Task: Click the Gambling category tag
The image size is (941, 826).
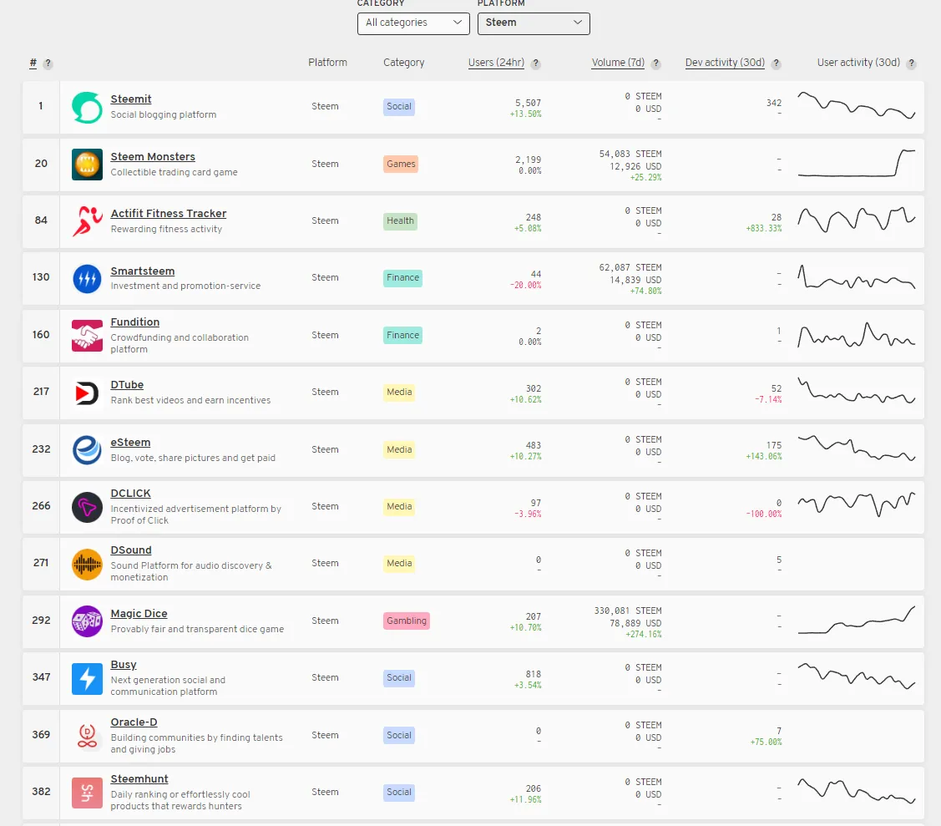Action: [407, 621]
